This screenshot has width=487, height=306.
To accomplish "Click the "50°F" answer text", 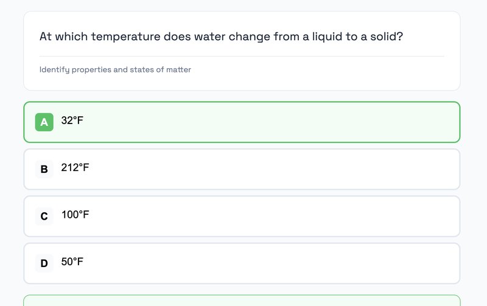I will pyautogui.click(x=72, y=262).
